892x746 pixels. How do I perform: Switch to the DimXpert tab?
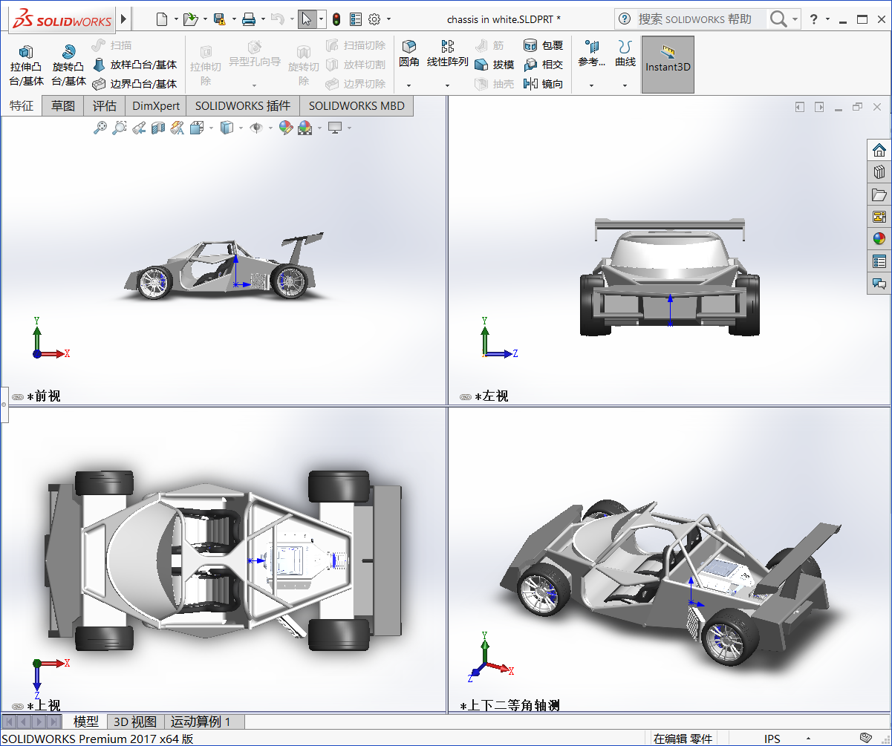(x=156, y=105)
